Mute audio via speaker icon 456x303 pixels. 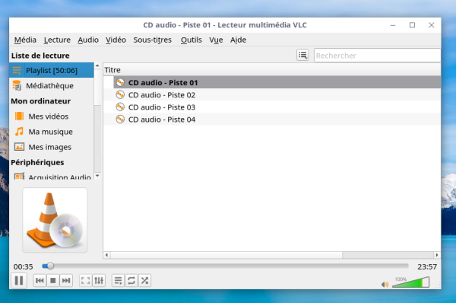click(x=385, y=284)
